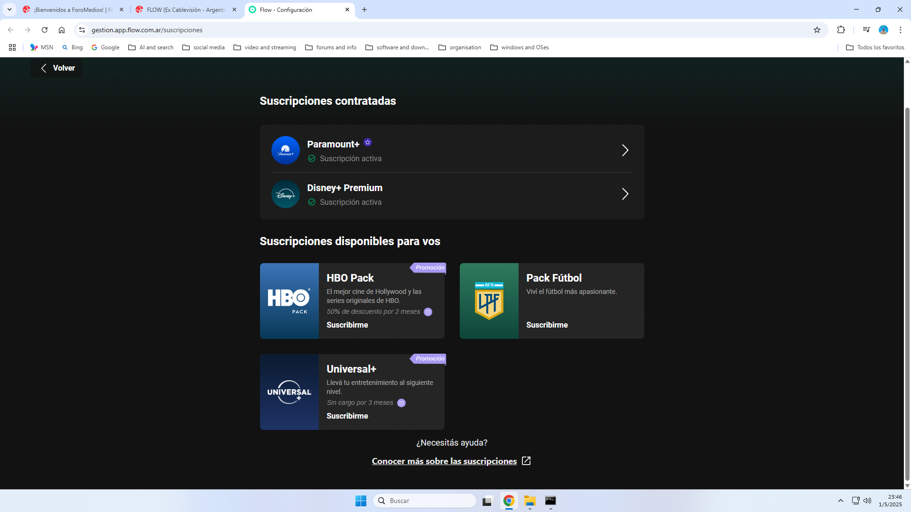Click the Chrome icon on the taskbar
Viewport: 911px width, 512px height.
[509, 501]
